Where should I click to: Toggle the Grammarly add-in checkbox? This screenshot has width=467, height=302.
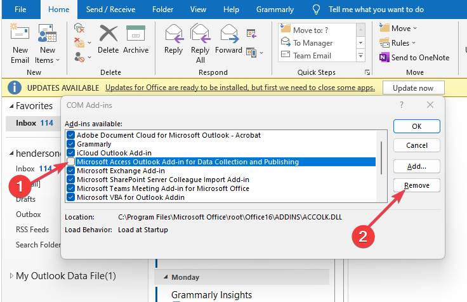[x=70, y=144]
